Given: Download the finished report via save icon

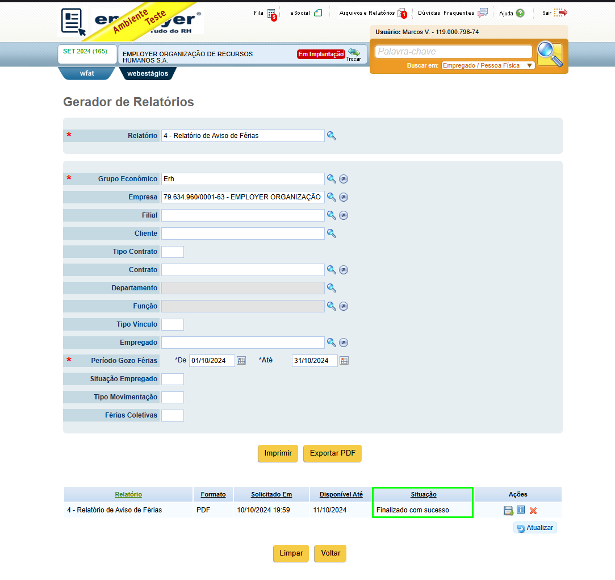Looking at the screenshot, I should point(508,511).
